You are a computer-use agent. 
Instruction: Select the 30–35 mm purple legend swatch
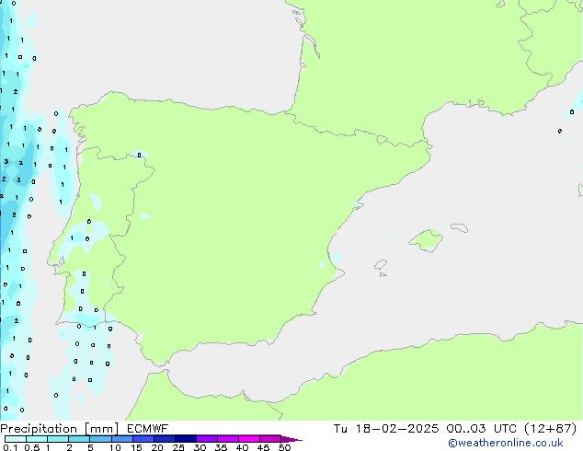point(206,439)
